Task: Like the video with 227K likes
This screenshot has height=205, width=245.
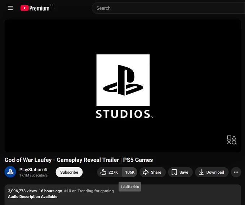Action: 110,172
